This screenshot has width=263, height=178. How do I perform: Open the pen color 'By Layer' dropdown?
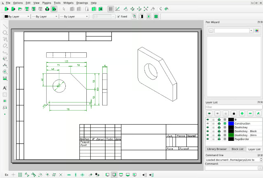point(16,17)
